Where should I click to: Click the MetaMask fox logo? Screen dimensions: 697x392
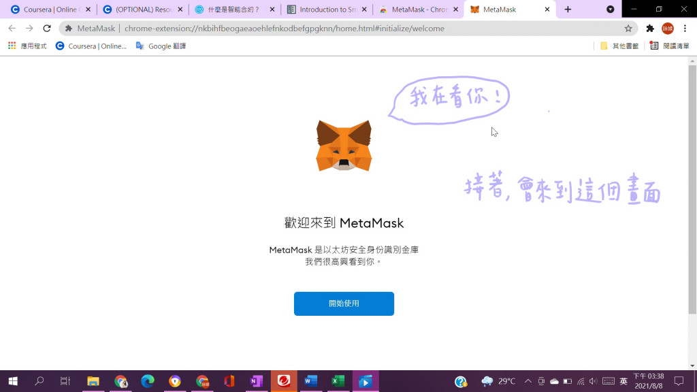coord(344,146)
